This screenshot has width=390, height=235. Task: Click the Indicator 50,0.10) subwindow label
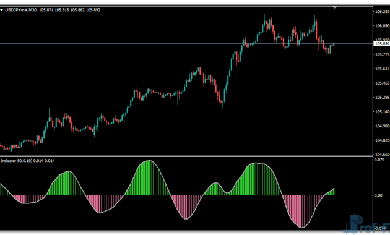pyautogui.click(x=17, y=161)
